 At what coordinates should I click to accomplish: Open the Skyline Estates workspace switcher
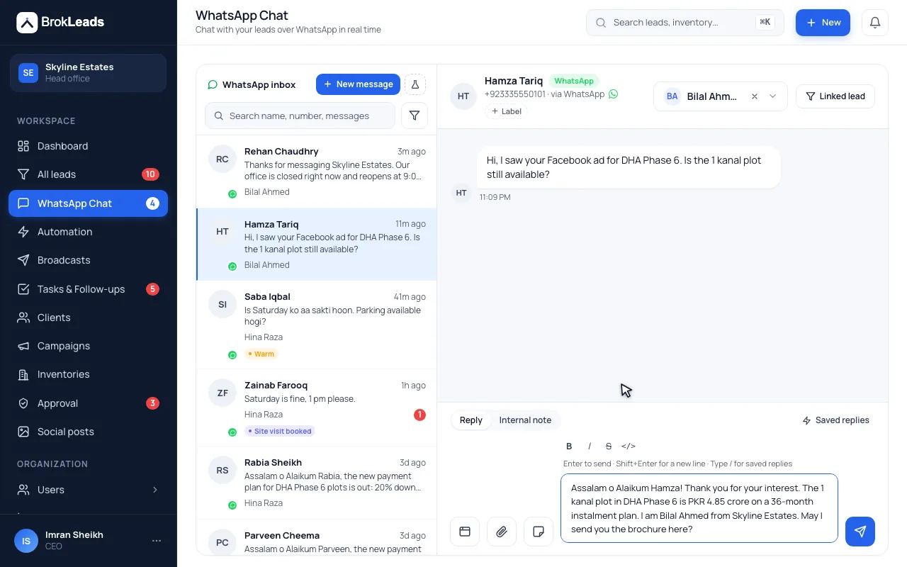click(89, 73)
